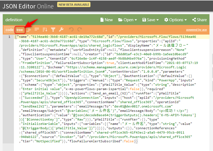This screenshot has width=213, height=151.
Task: Click line number 1 in gutter
Action: (9, 37)
